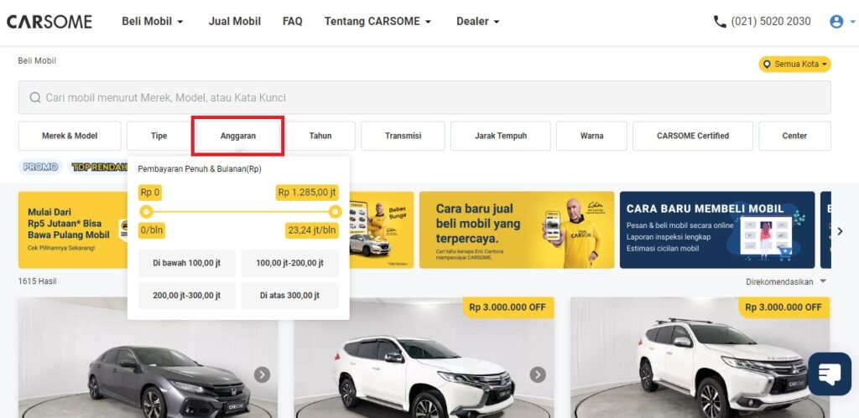Click the PROMO badge
This screenshot has width=859, height=418.
40,167
